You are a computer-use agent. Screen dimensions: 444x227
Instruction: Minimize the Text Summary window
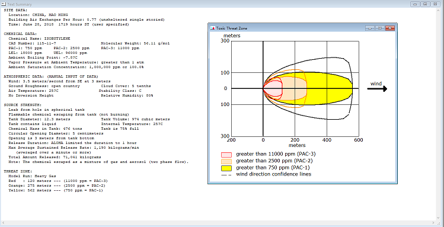click(x=416, y=4)
